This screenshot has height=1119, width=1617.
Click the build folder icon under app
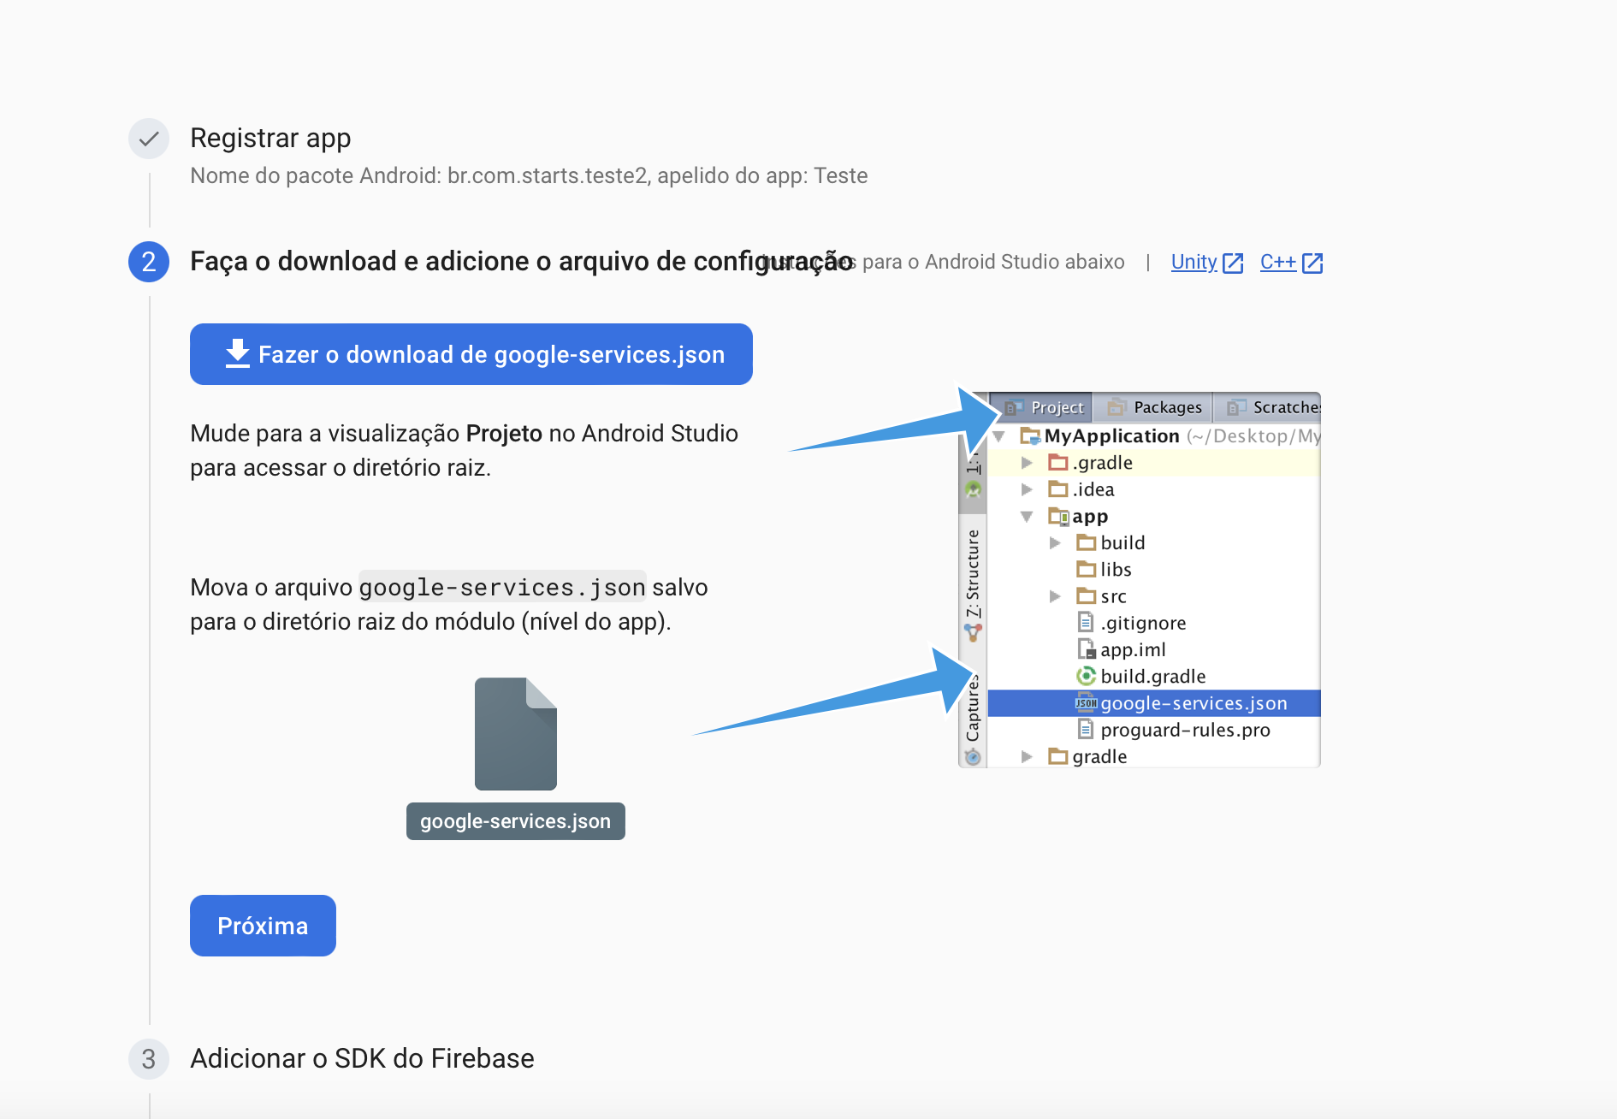[1087, 542]
